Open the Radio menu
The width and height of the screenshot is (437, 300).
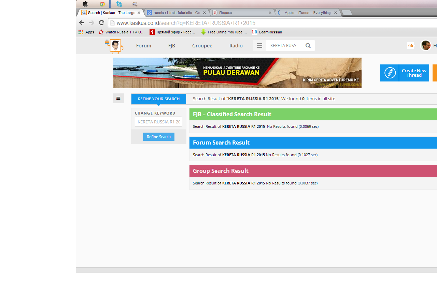coord(236,46)
